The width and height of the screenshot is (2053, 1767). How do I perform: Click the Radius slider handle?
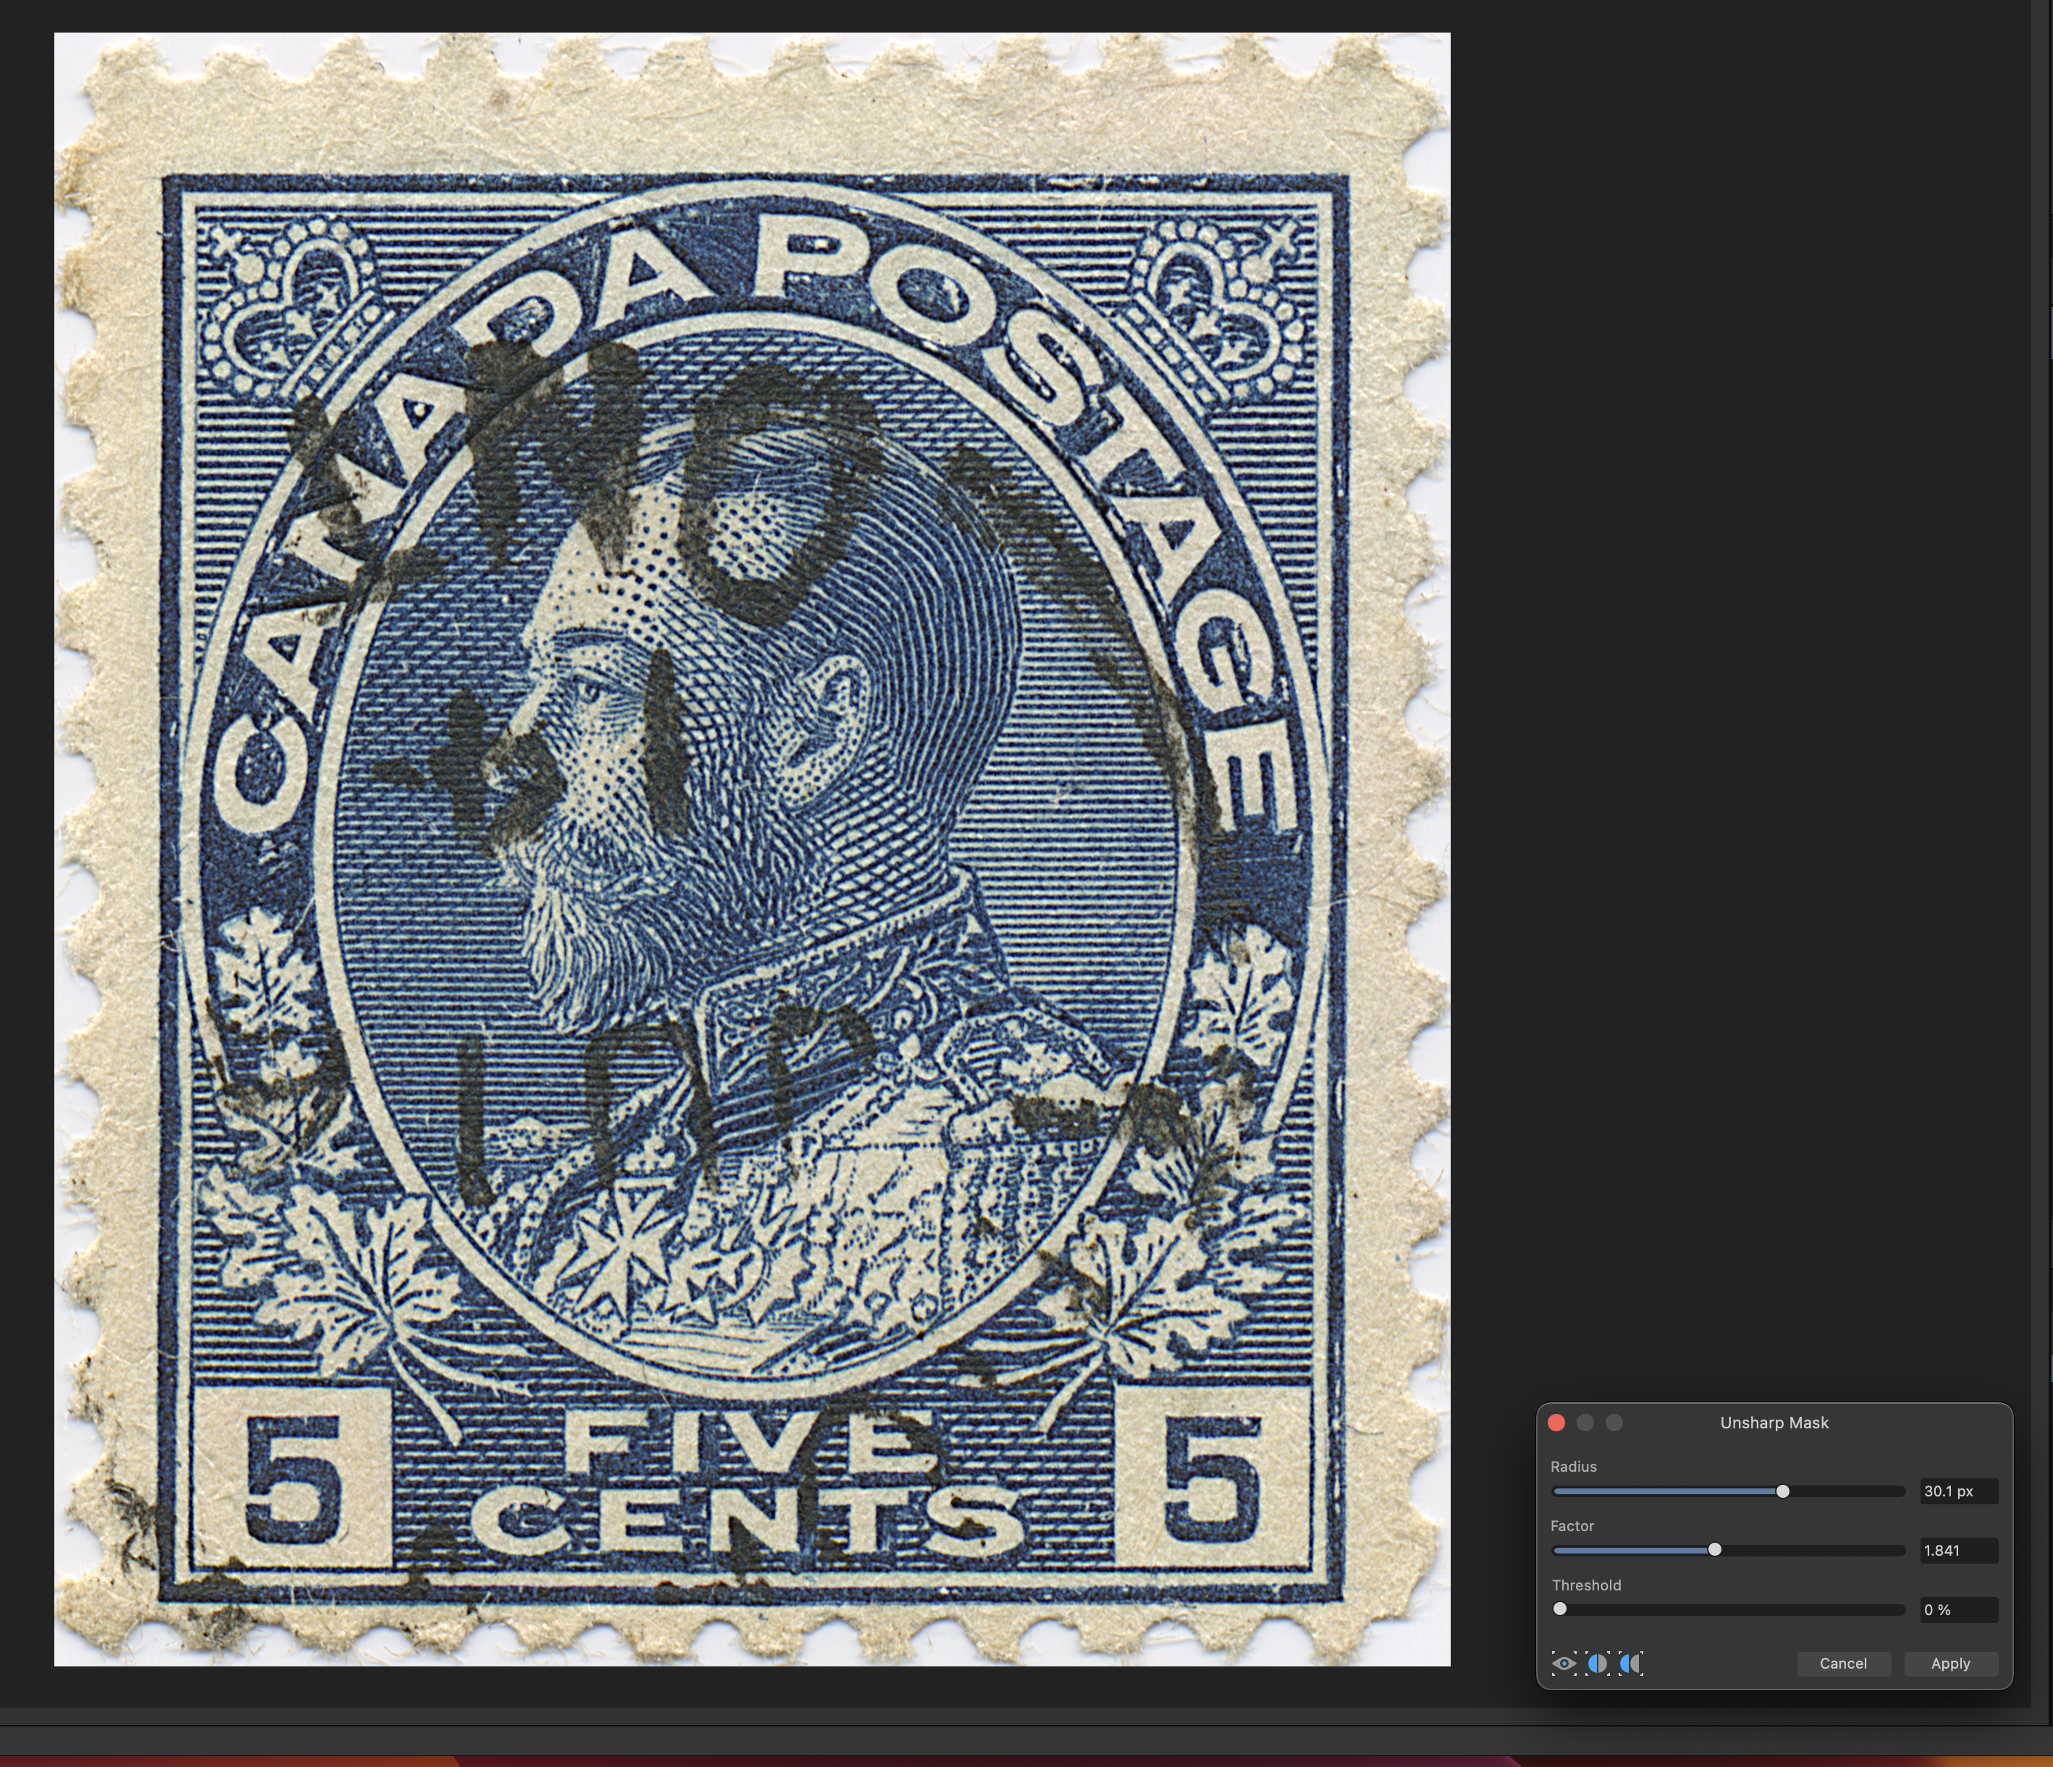pos(1782,1491)
